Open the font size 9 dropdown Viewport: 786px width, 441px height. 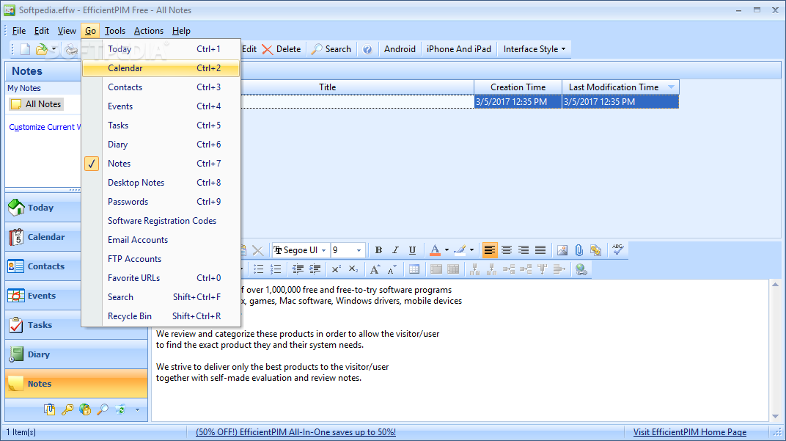pos(359,249)
